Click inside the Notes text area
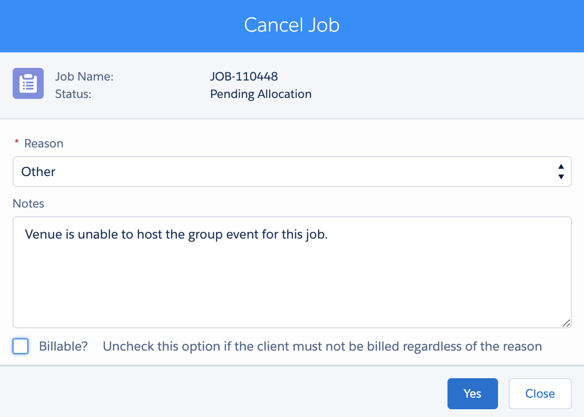The width and height of the screenshot is (584, 417). 292,273
